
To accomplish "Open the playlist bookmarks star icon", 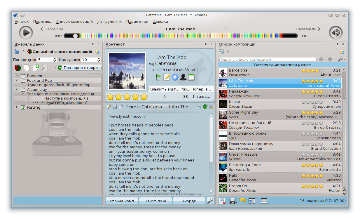I will tap(342, 52).
